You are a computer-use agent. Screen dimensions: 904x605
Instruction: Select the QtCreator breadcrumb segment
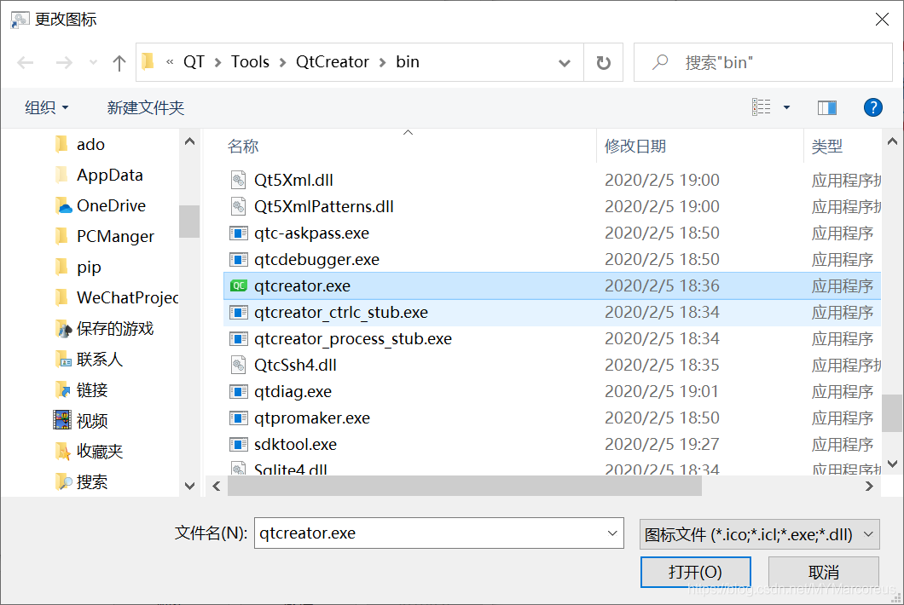coord(332,62)
